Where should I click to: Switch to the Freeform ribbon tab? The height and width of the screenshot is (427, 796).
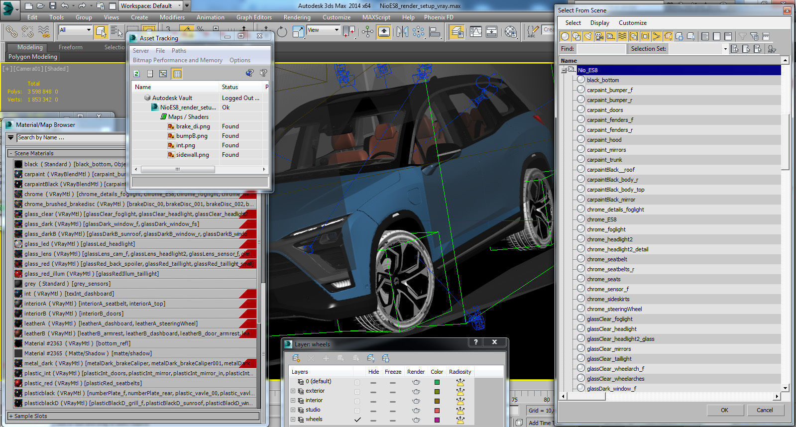(71, 47)
